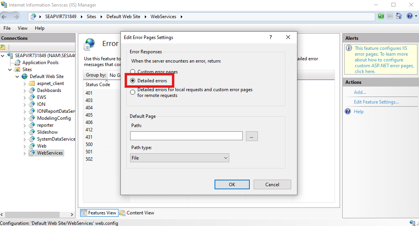Open Edit Feature Settings... action link
Screen dimensions: 419x226
376,102
